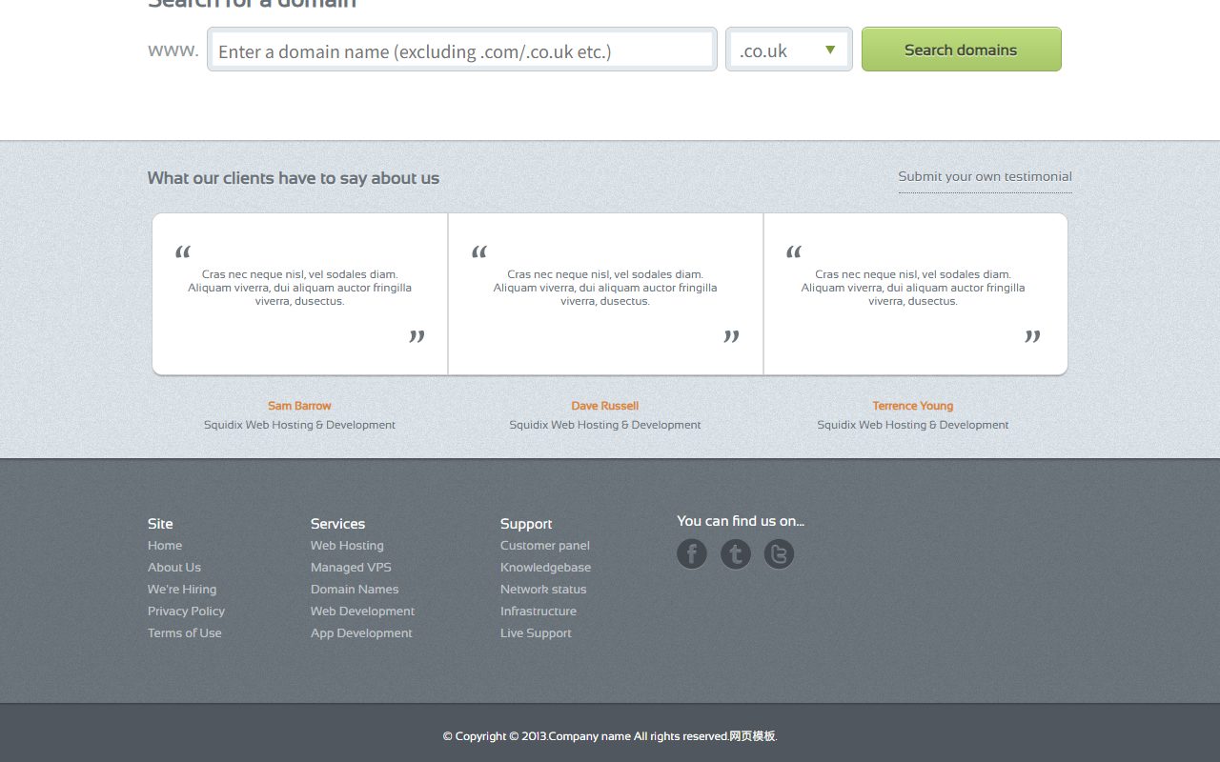Open We're Hiring footer link
Viewport: 1220px width, 762px height.
point(182,590)
